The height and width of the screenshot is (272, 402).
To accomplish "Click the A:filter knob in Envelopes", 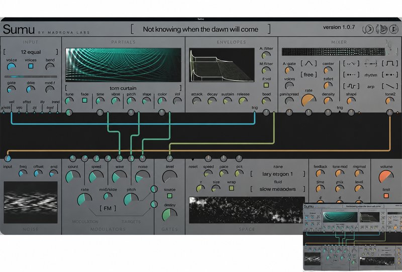I will coord(266,55).
